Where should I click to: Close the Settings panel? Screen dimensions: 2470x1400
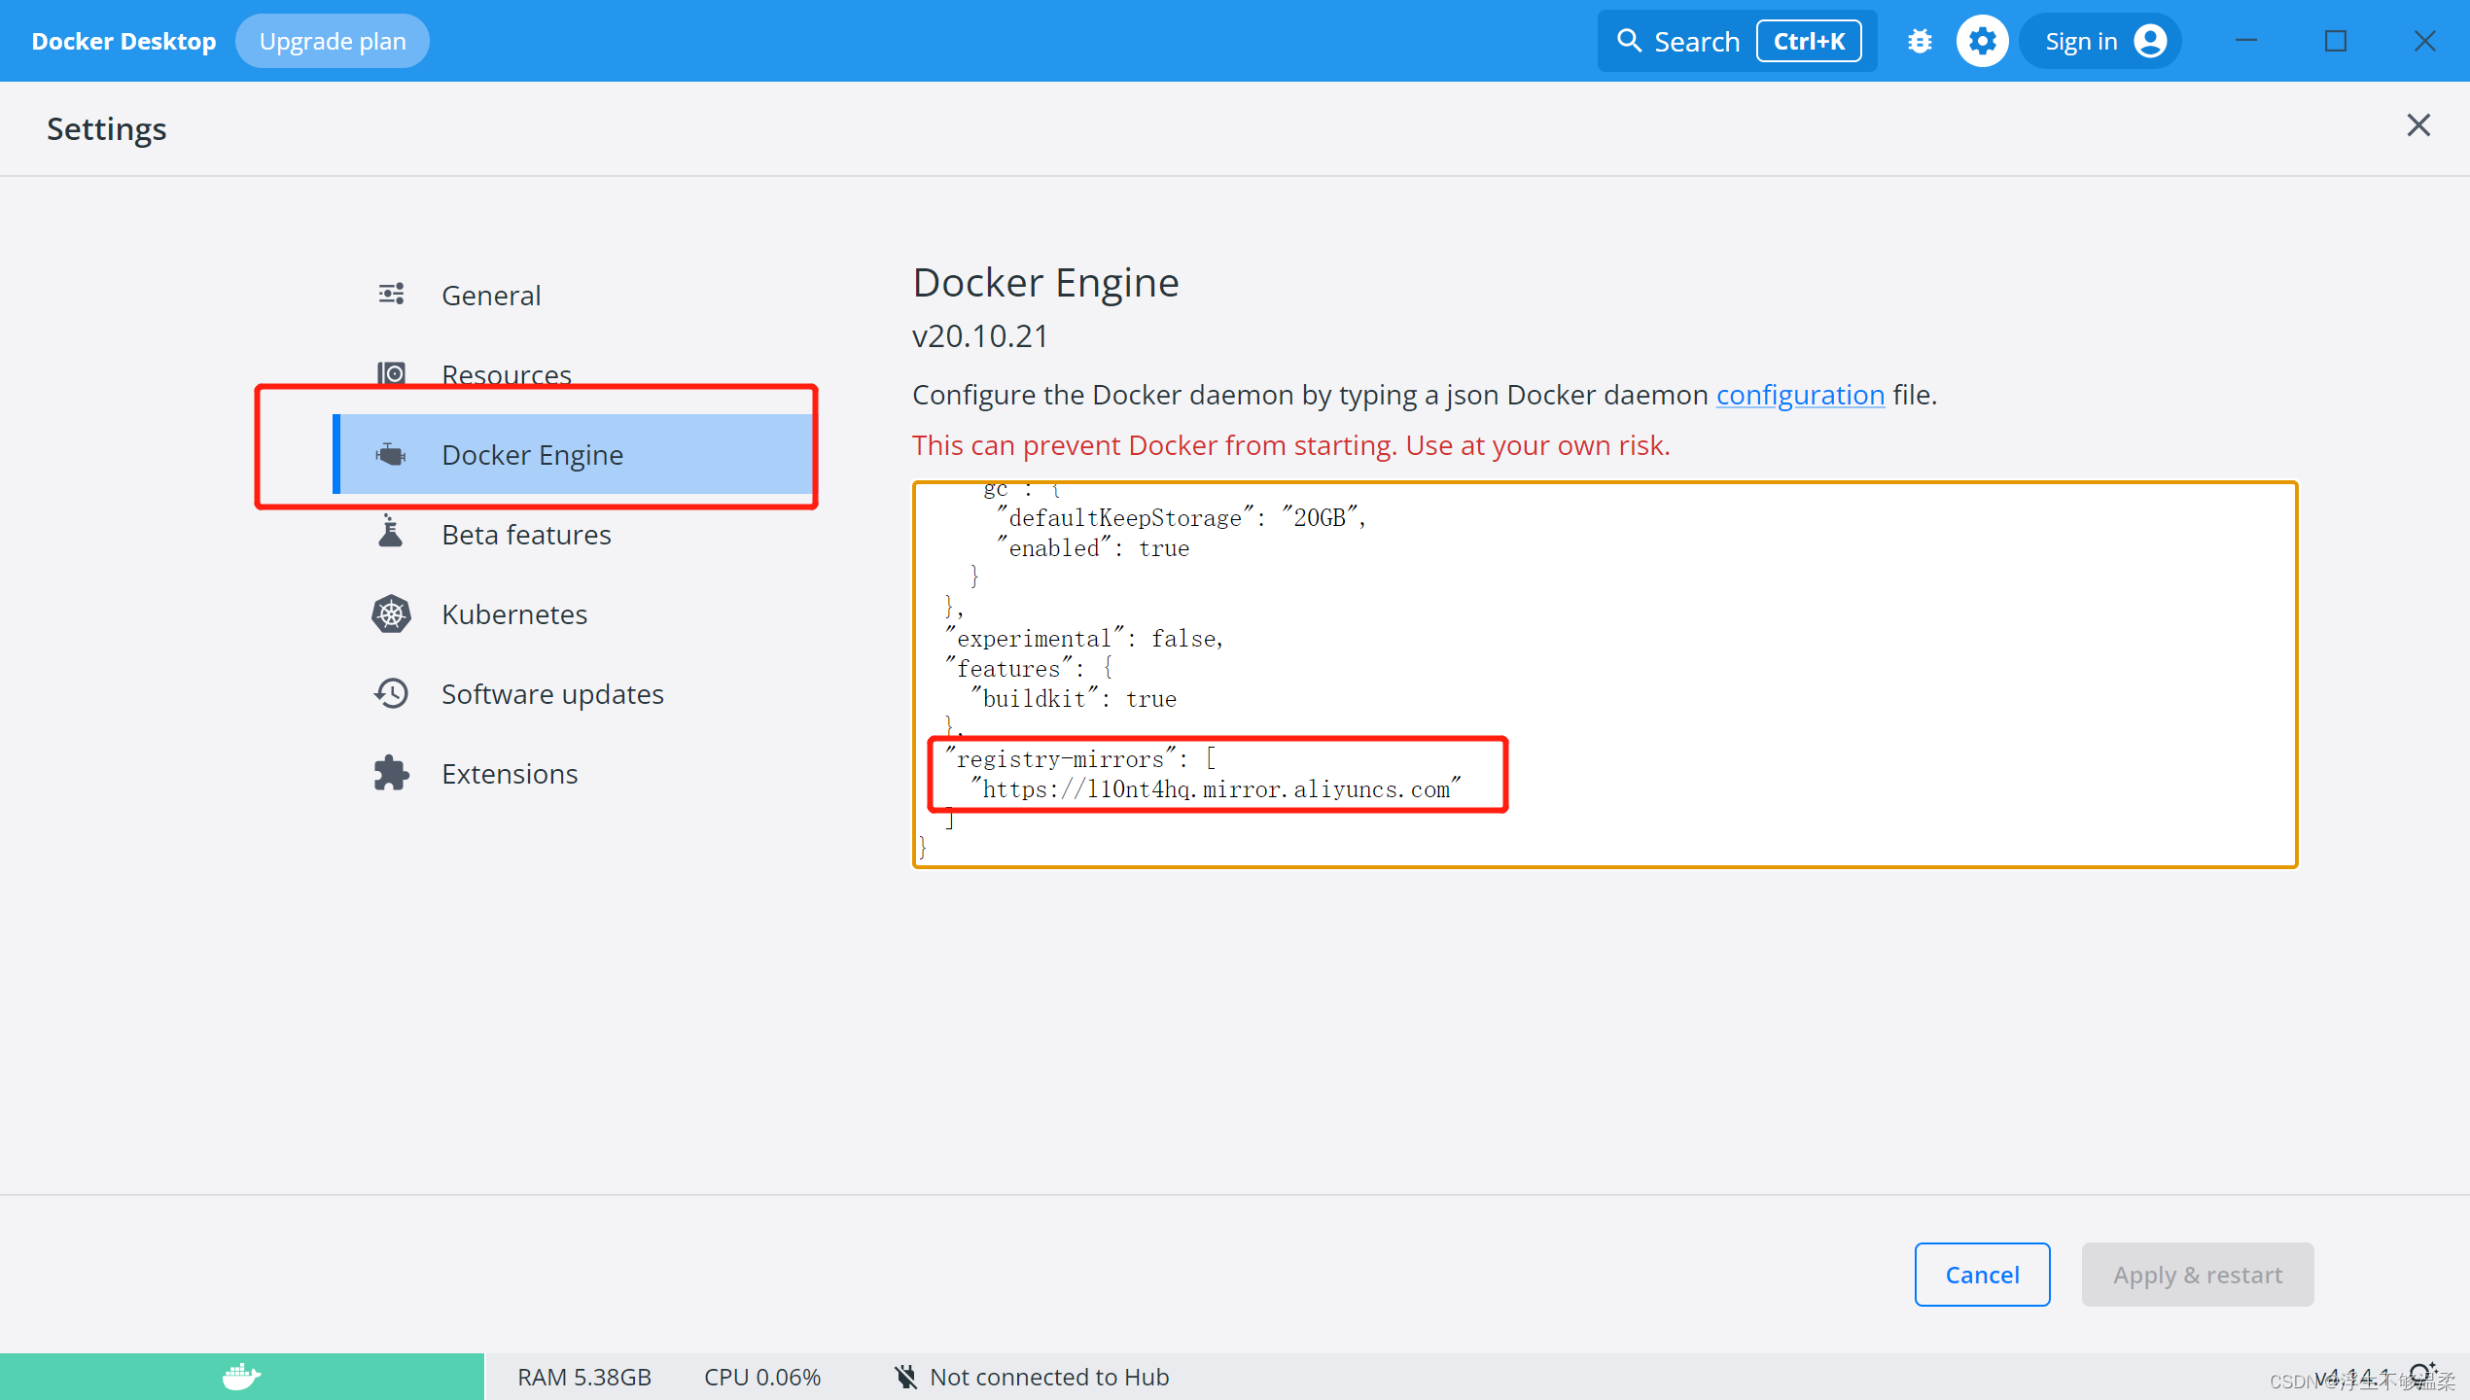[2418, 125]
